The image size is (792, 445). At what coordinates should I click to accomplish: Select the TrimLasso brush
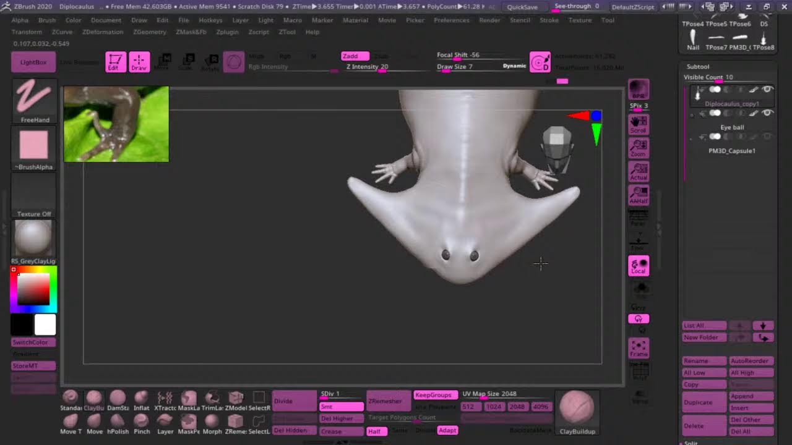[212, 400]
